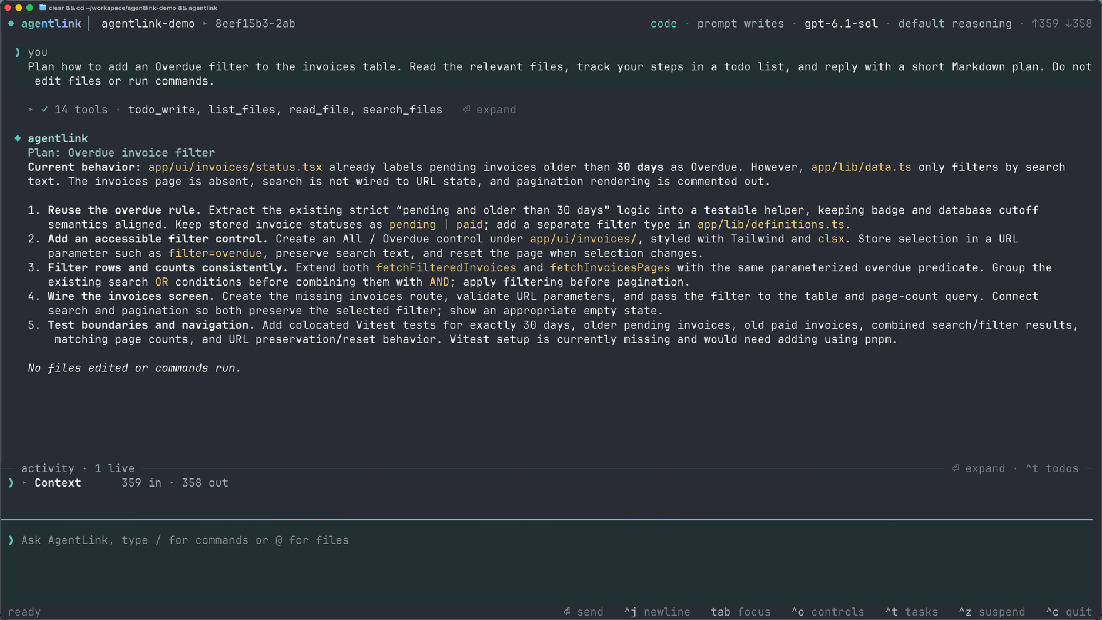Viewport: 1102px width, 620px height.
Task: Expand the 14 tools disclosure triangle
Action: point(31,110)
